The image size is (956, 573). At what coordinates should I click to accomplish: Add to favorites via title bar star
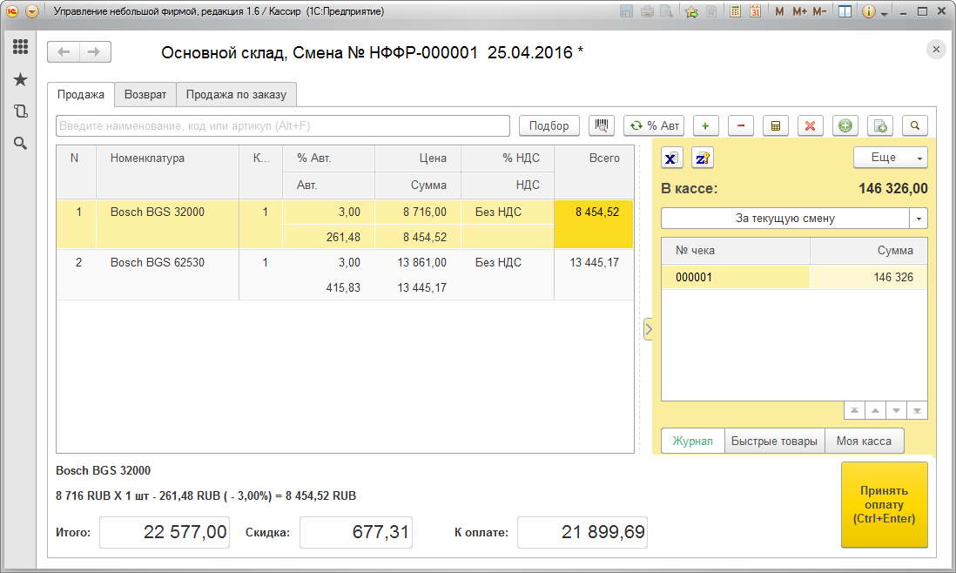point(691,11)
